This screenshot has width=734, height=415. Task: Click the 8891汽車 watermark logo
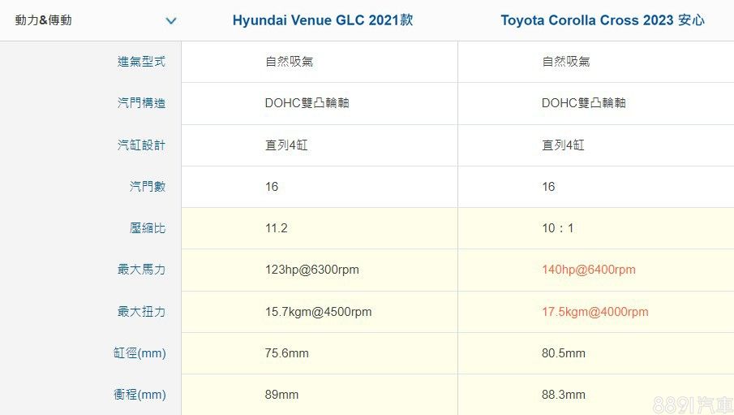coord(696,403)
